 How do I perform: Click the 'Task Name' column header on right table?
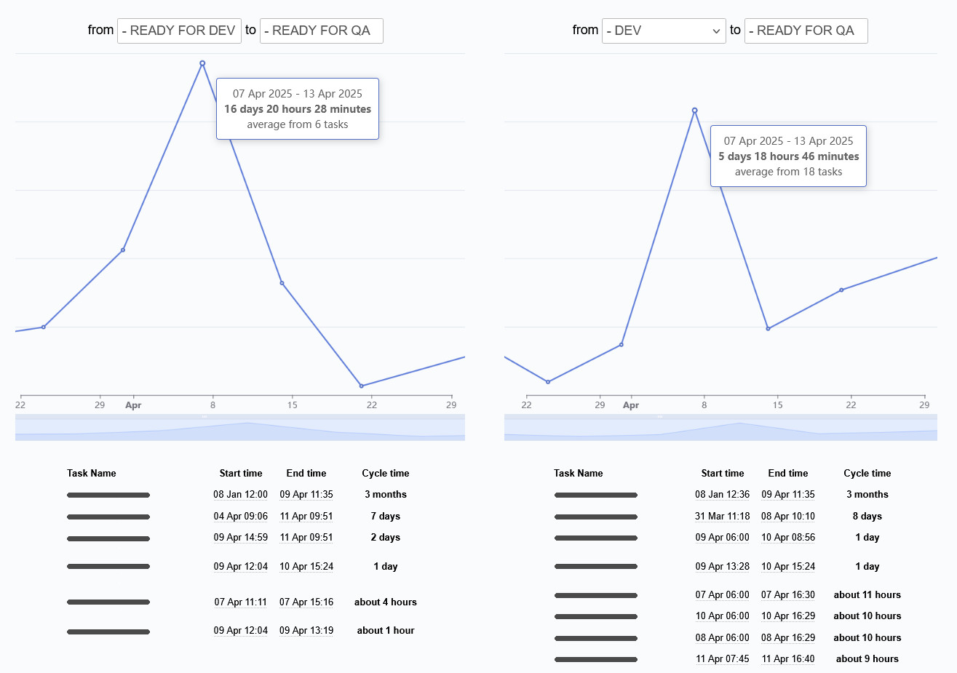coord(579,473)
